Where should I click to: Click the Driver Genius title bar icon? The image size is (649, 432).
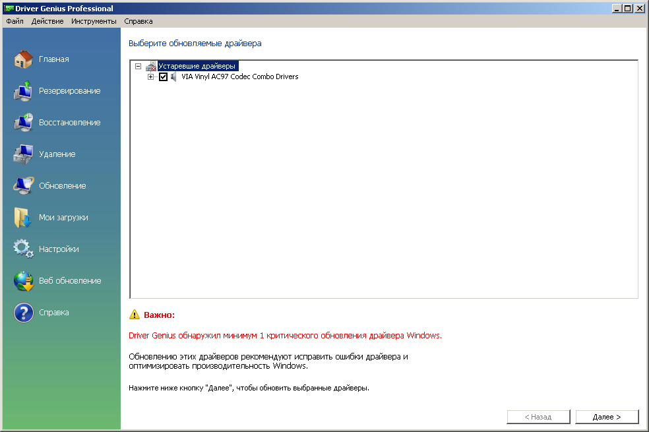[9, 9]
